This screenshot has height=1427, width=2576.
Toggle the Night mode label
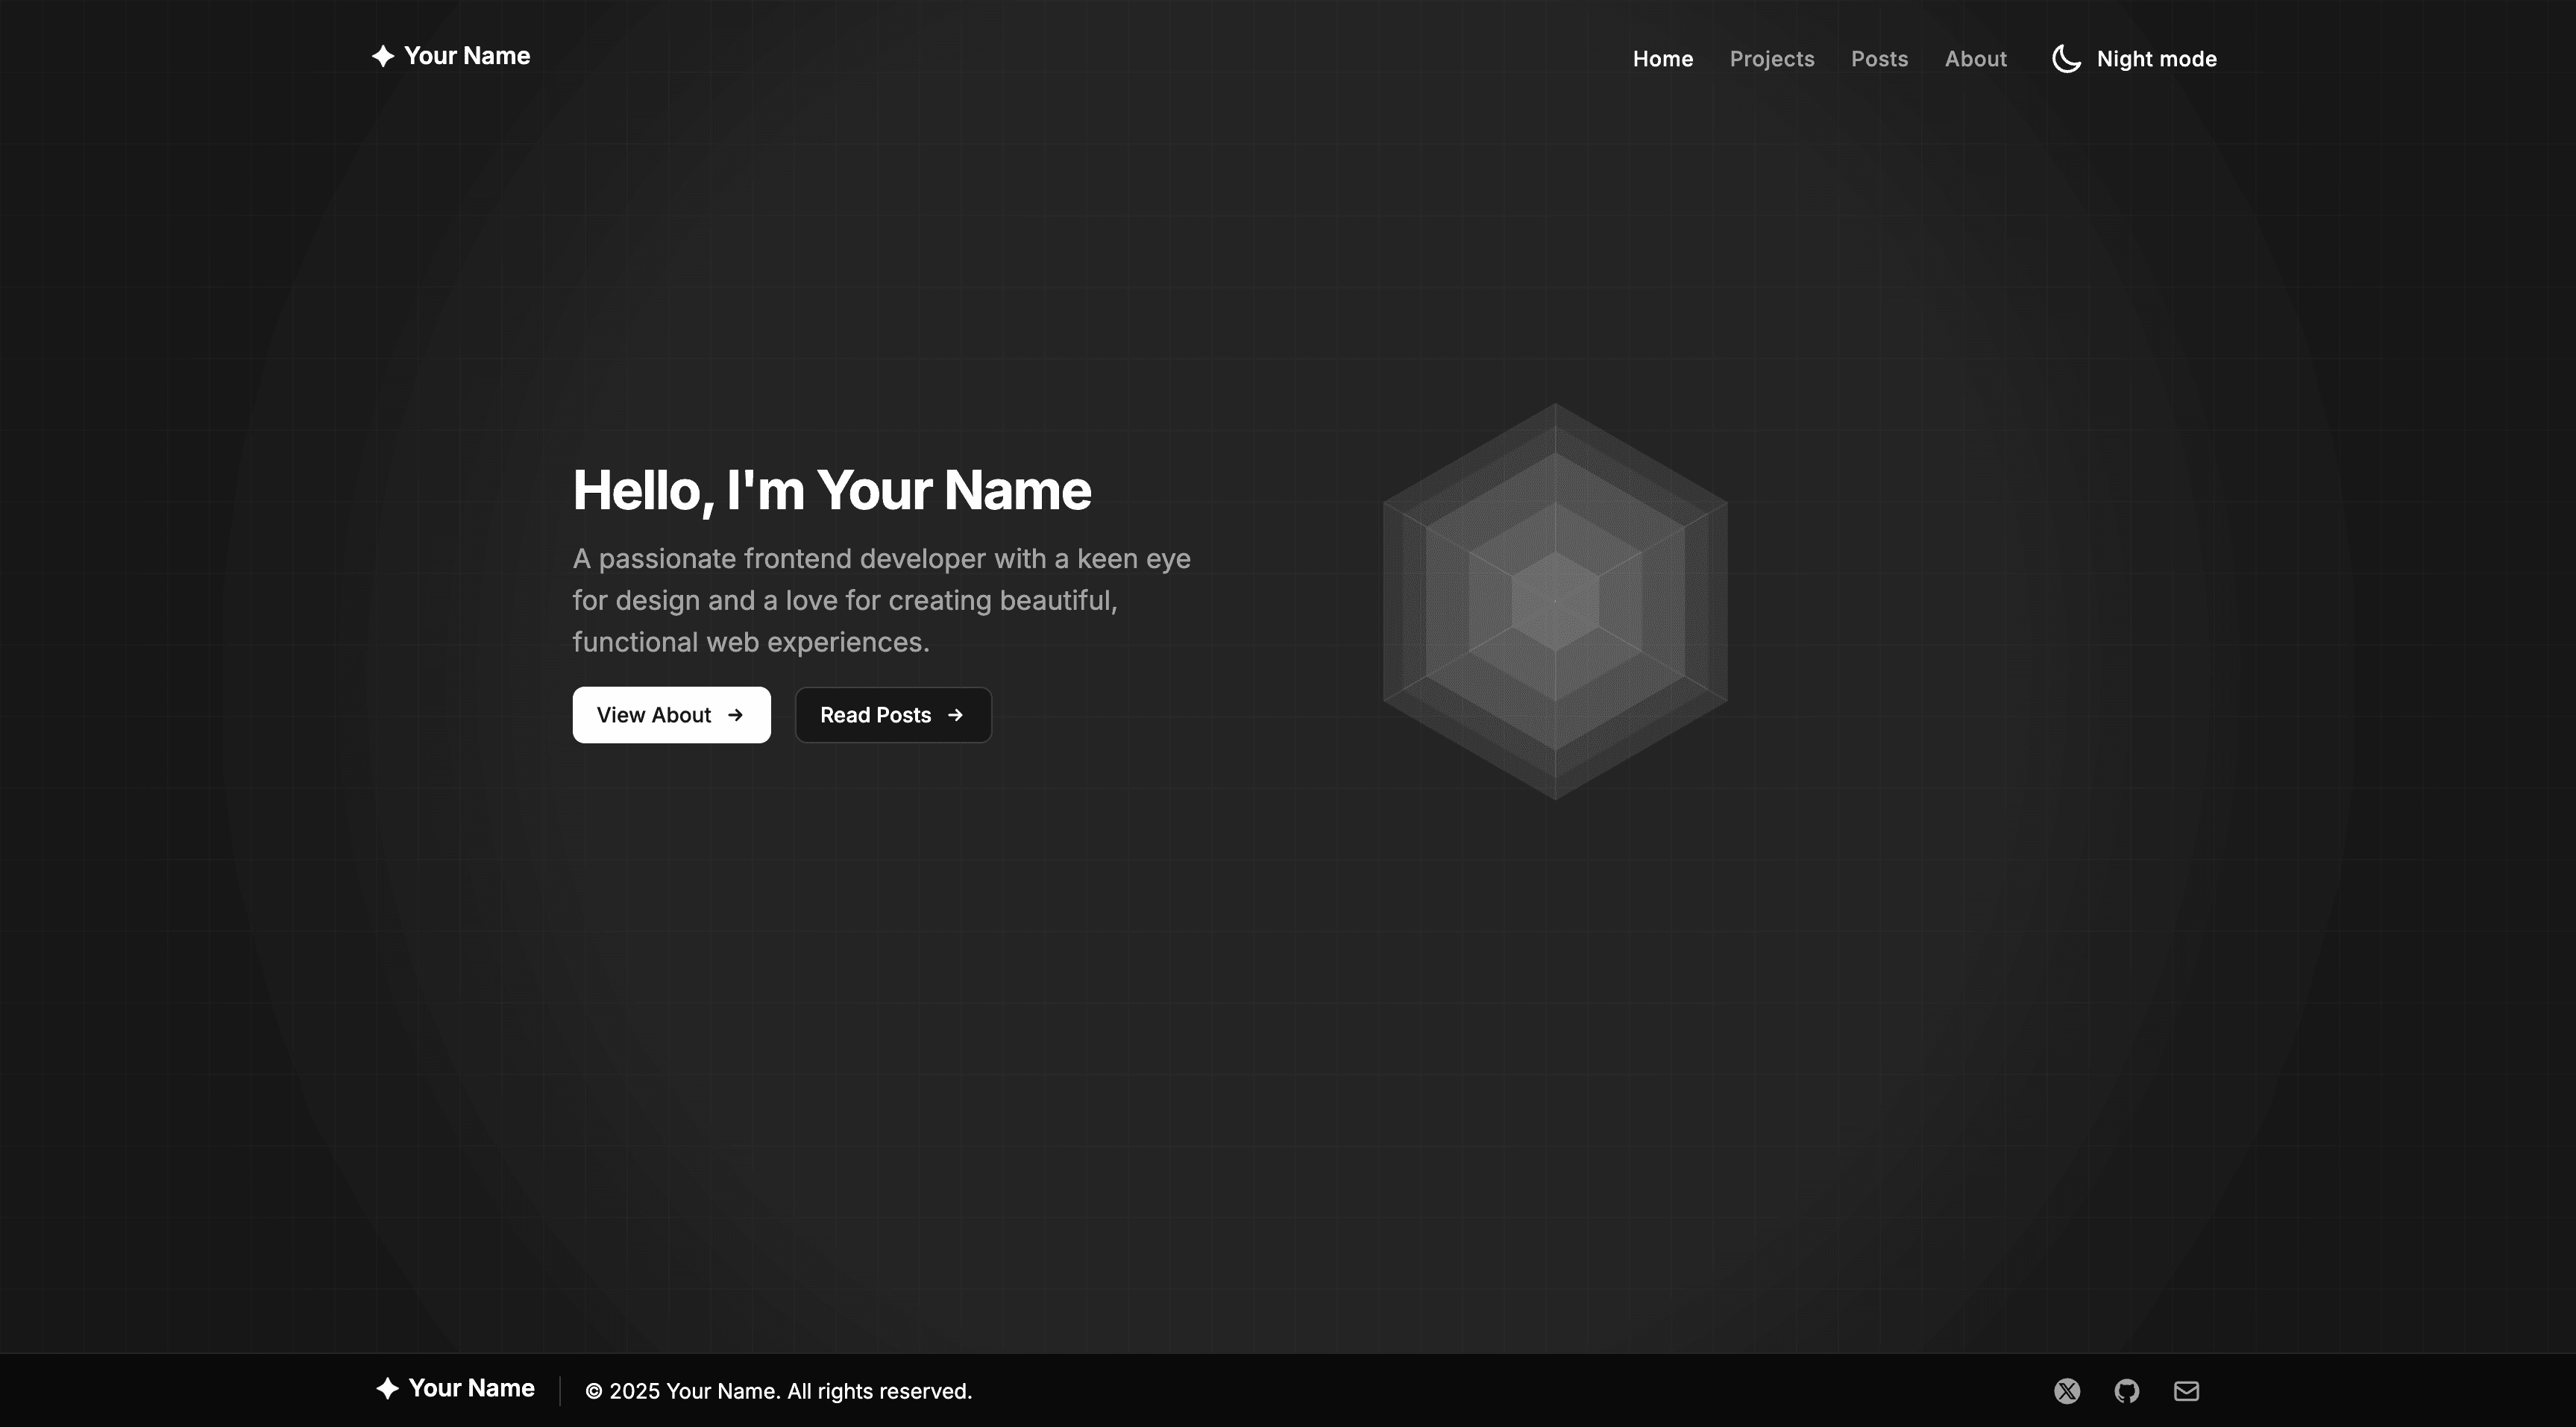click(x=2156, y=59)
